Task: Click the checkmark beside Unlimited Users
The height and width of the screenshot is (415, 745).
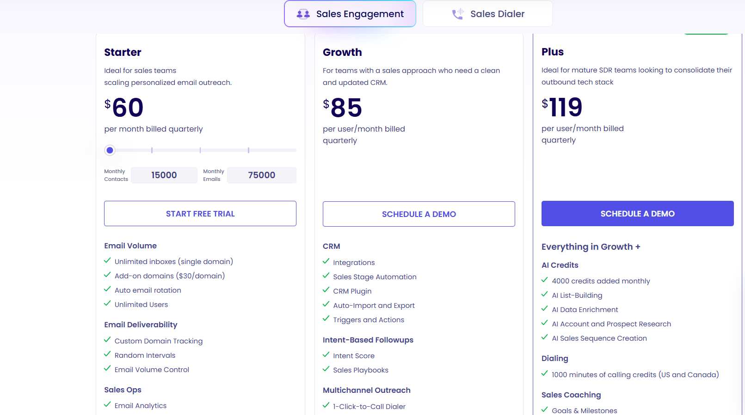Action: [107, 303]
